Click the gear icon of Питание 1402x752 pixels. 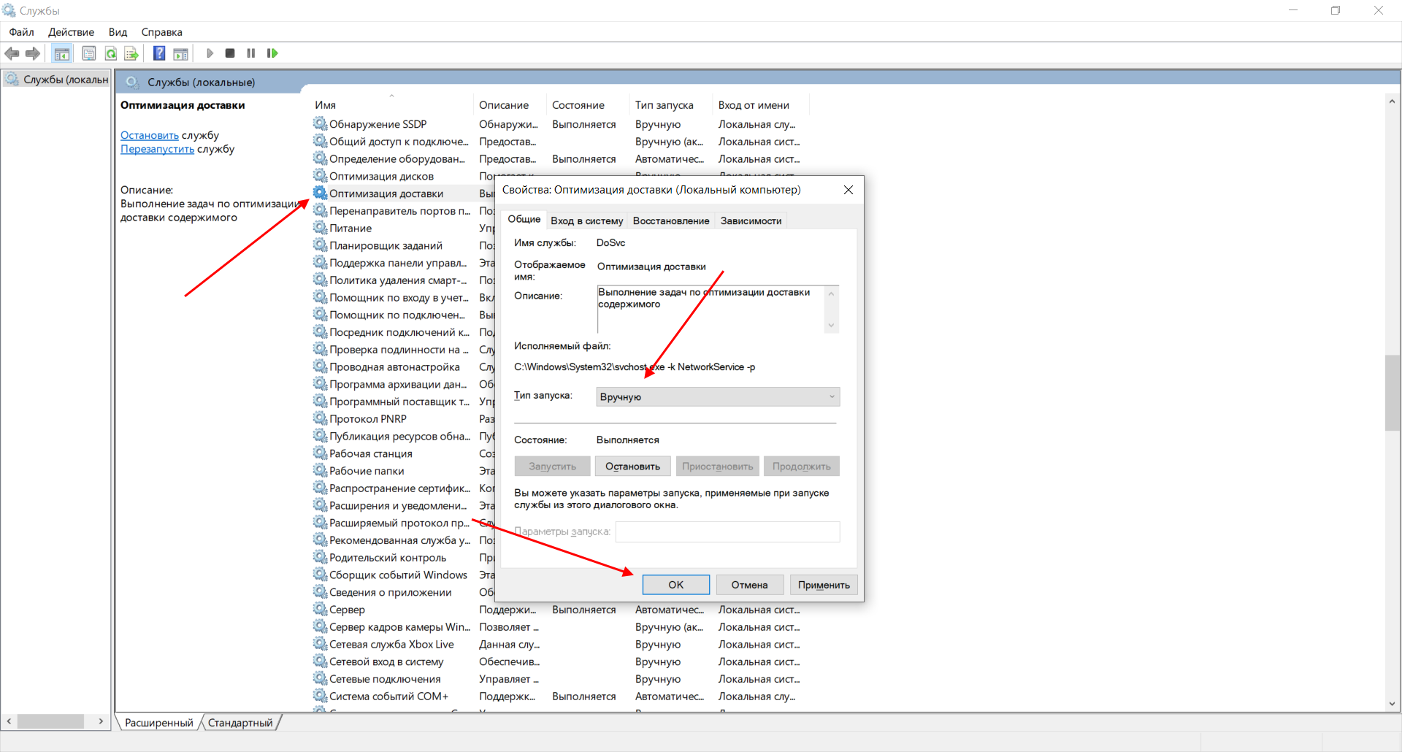pyautogui.click(x=320, y=228)
